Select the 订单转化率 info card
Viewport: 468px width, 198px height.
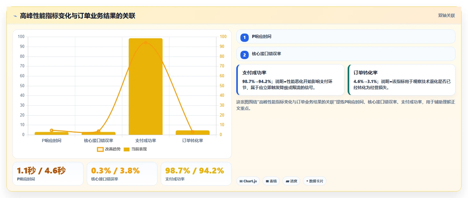[401, 80]
